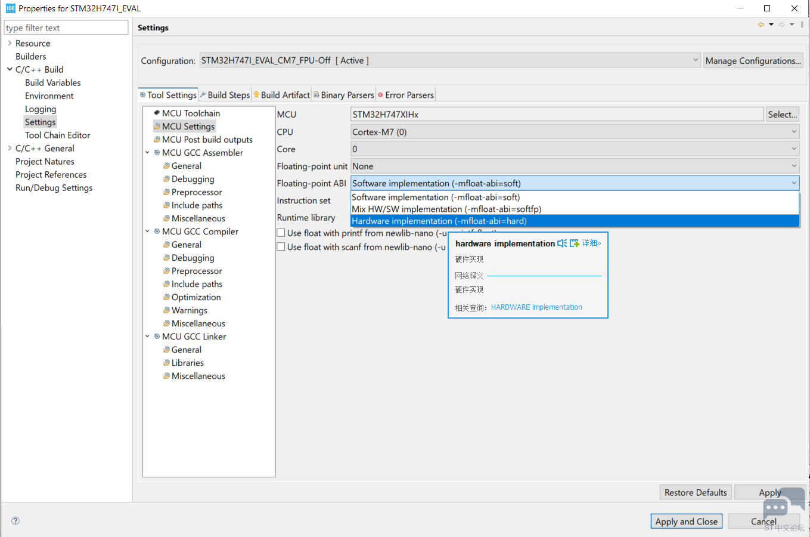This screenshot has width=810, height=537.
Task: Select Debugging under MCU GCC Assembler
Action: pos(193,179)
